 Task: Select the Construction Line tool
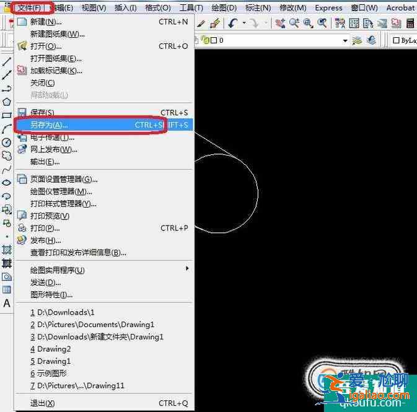pyautogui.click(x=6, y=75)
